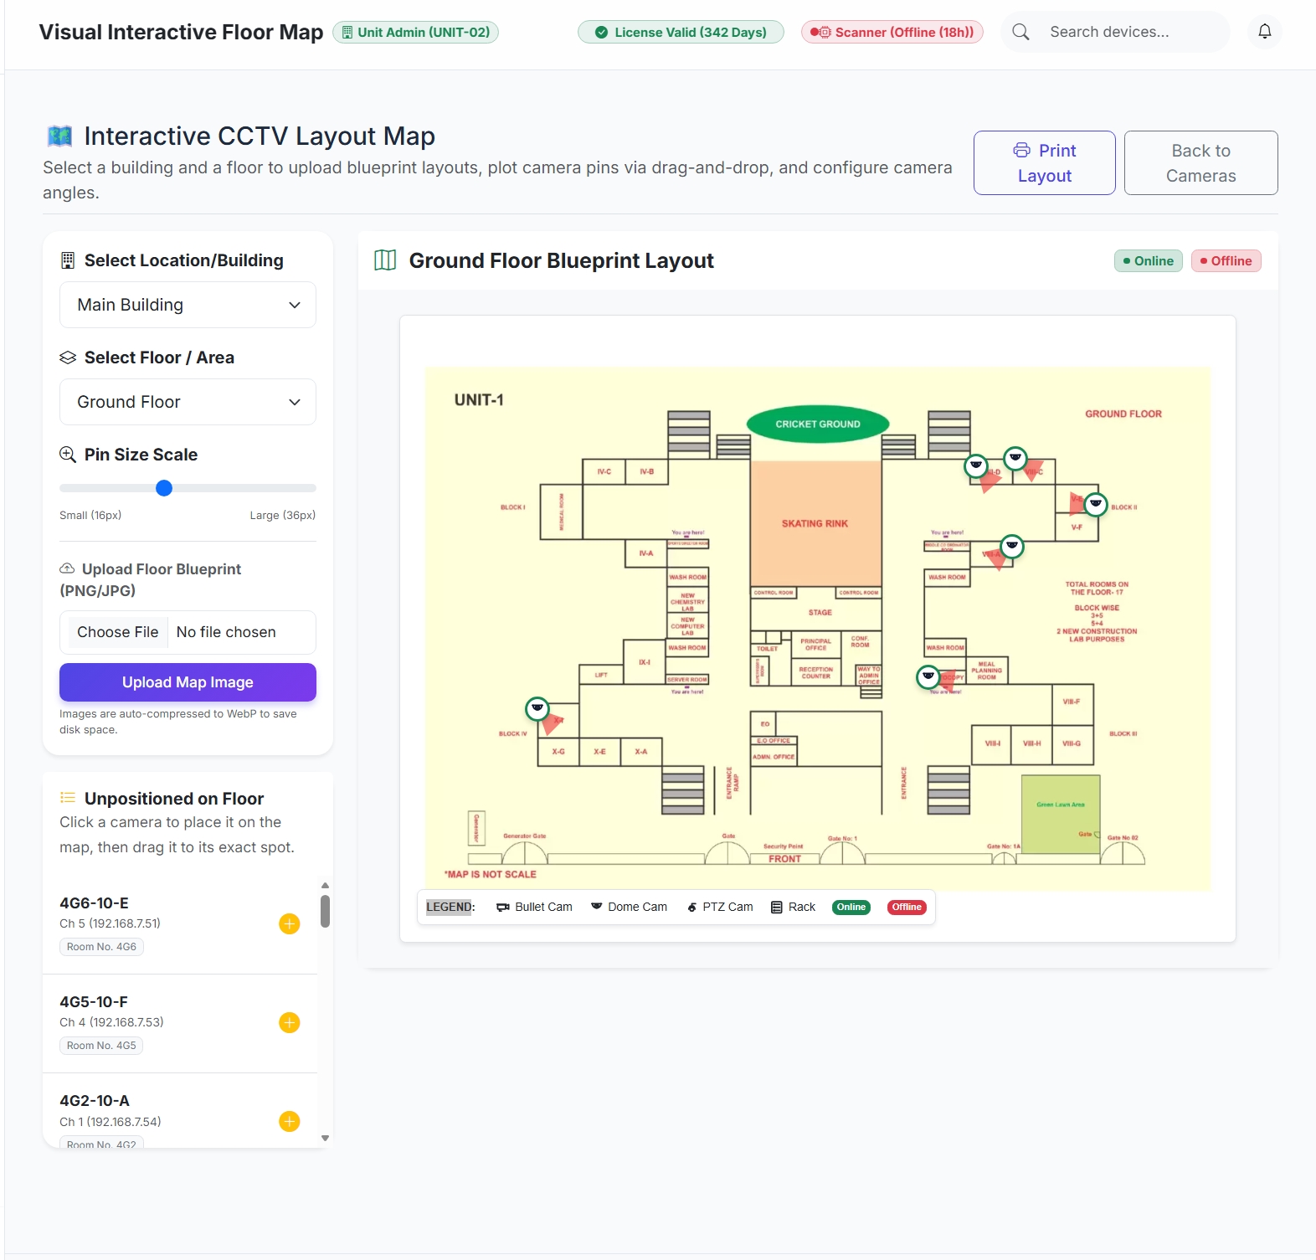This screenshot has height=1260, width=1316.
Task: Click the Upload Map Image button
Action: pyautogui.click(x=188, y=682)
